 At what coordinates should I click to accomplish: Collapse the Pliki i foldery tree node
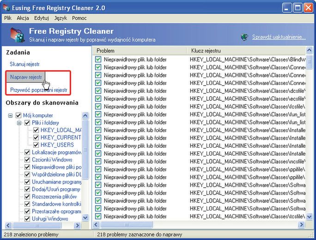[19, 123]
